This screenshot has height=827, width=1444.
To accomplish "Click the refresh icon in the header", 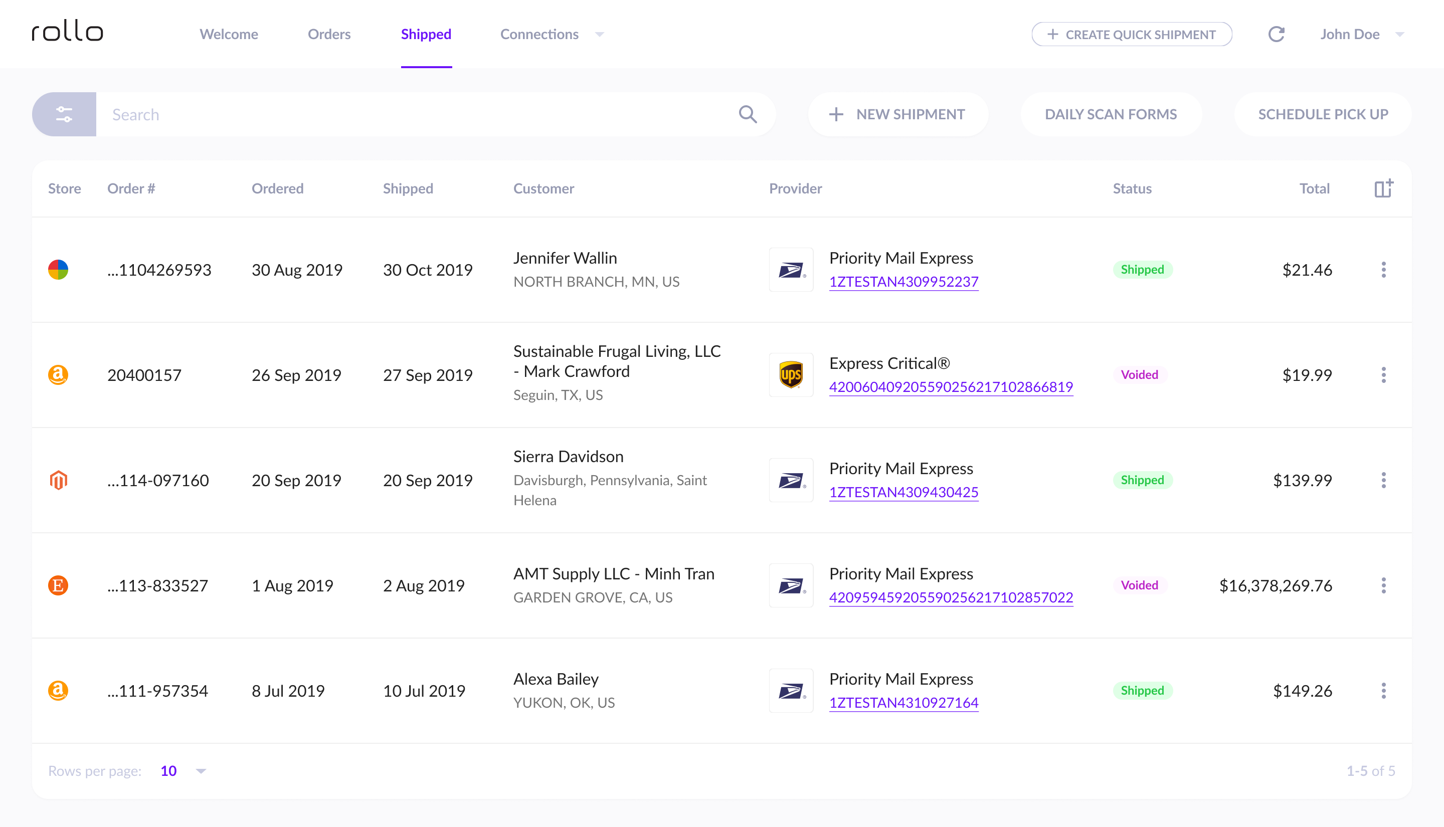I will click(x=1276, y=34).
